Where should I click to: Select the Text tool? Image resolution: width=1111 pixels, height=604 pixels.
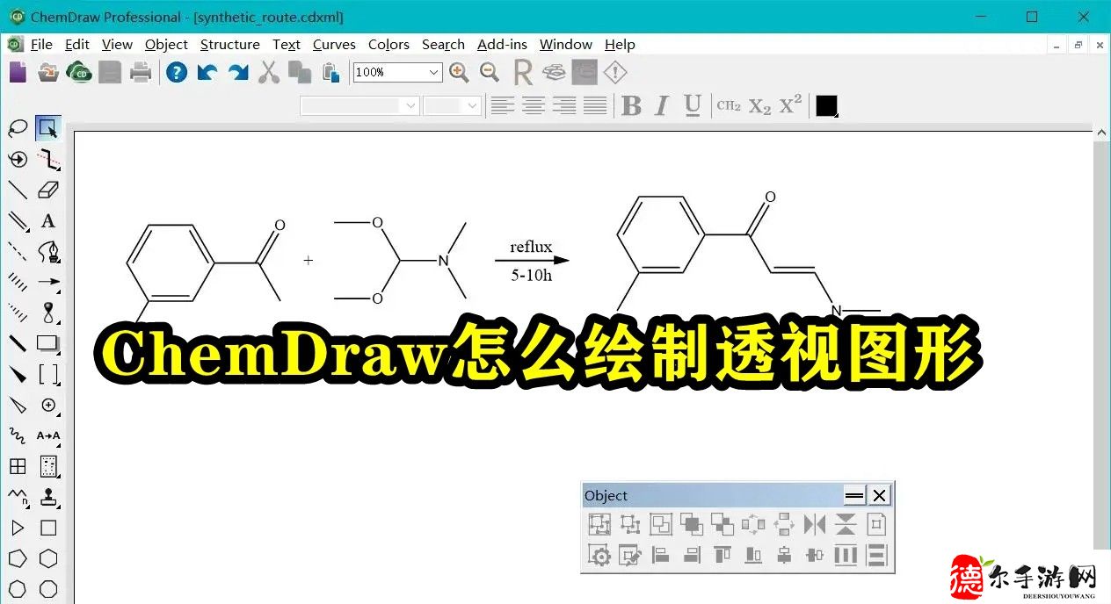[48, 221]
